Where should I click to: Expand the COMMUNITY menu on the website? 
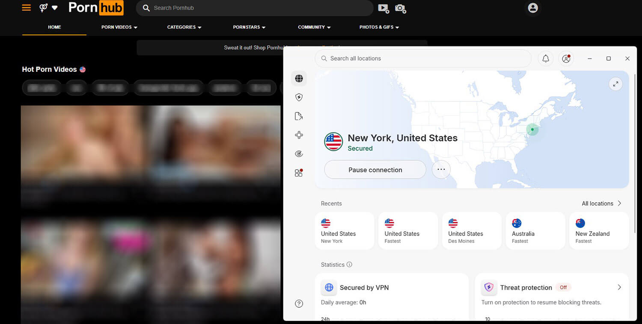pyautogui.click(x=314, y=27)
